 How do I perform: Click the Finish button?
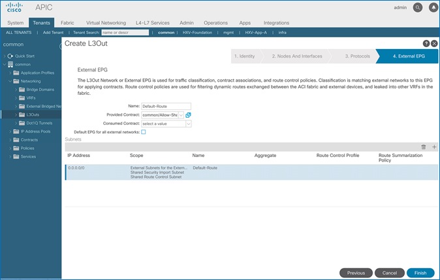(420, 273)
